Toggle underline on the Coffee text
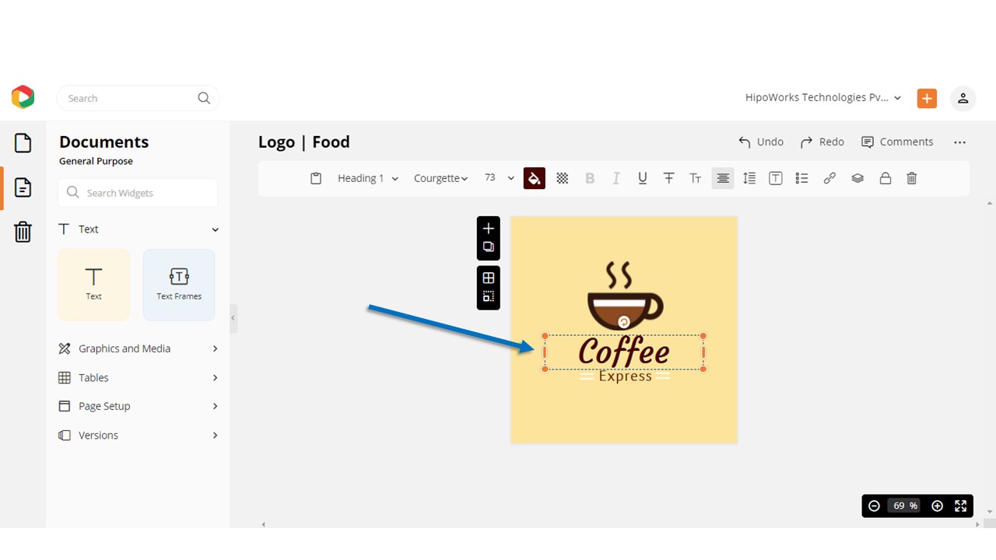Viewport: 996px width, 560px height. [x=642, y=178]
